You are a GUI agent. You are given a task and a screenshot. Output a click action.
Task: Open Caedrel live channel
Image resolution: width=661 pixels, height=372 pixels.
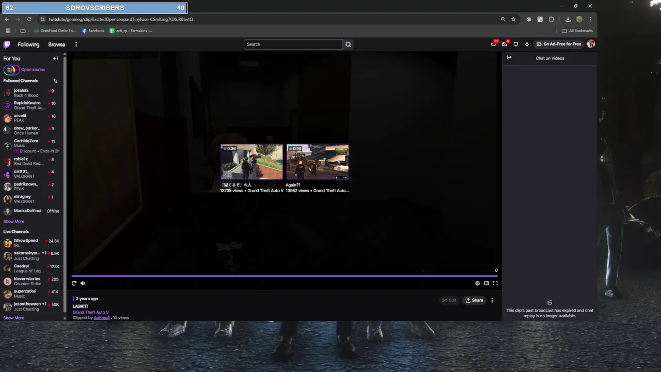[x=31, y=269]
